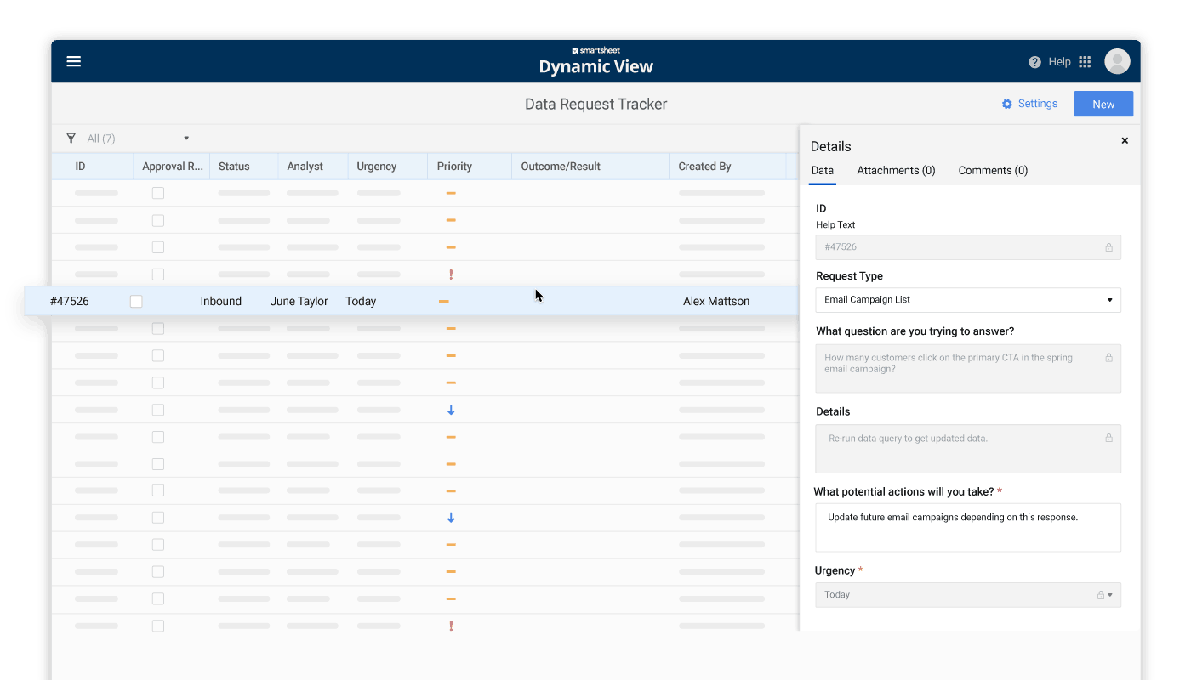Click lock icon in the ID field
The height and width of the screenshot is (680, 1191).
(1108, 247)
